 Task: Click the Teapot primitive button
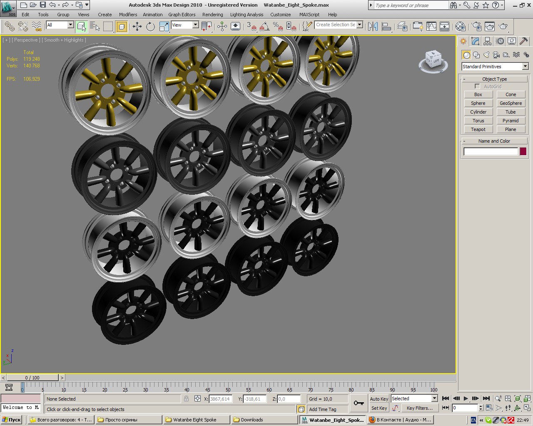point(478,129)
